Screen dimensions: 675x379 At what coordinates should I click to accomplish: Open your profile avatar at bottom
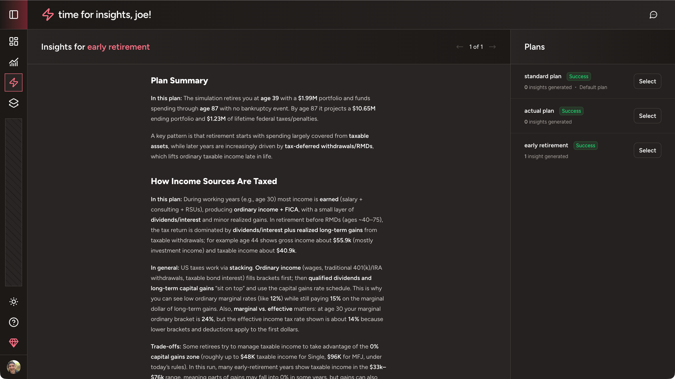point(13,367)
